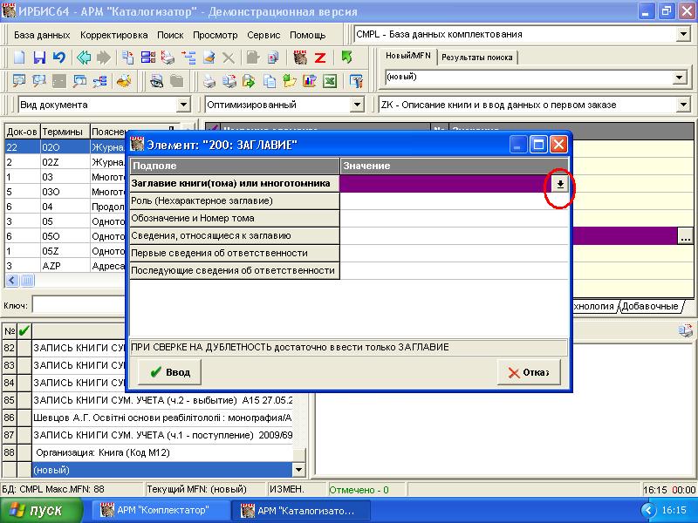Open the arrow button in the title value field

[560, 184]
